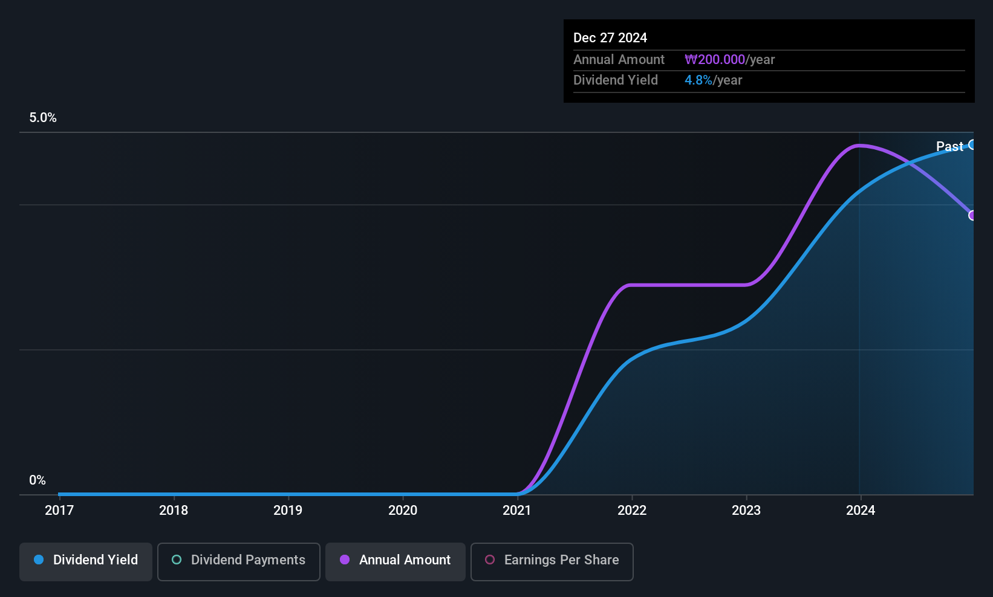Click the pink Earnings Per Share circle icon
Viewport: 993px width, 597px height.
click(x=490, y=560)
